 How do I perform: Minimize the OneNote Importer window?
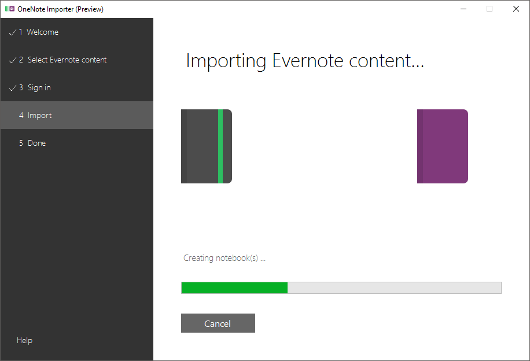[463, 9]
